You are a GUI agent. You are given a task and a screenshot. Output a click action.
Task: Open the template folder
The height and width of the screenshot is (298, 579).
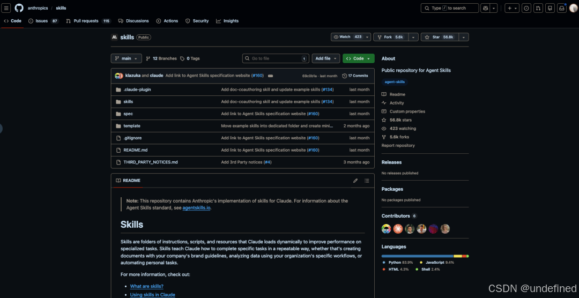coord(132,126)
